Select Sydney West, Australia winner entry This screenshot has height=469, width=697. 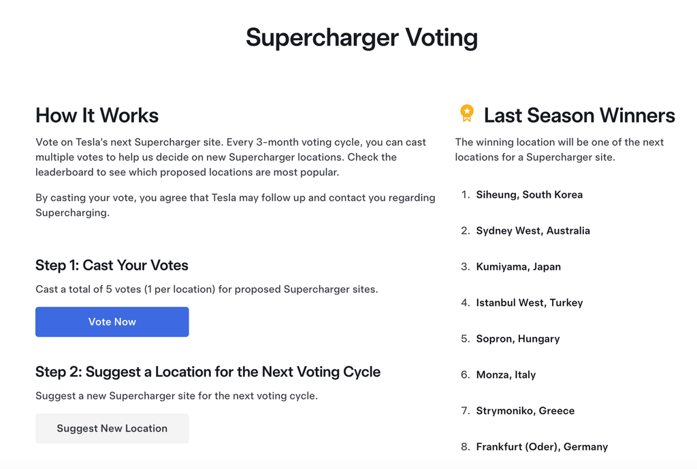click(533, 230)
